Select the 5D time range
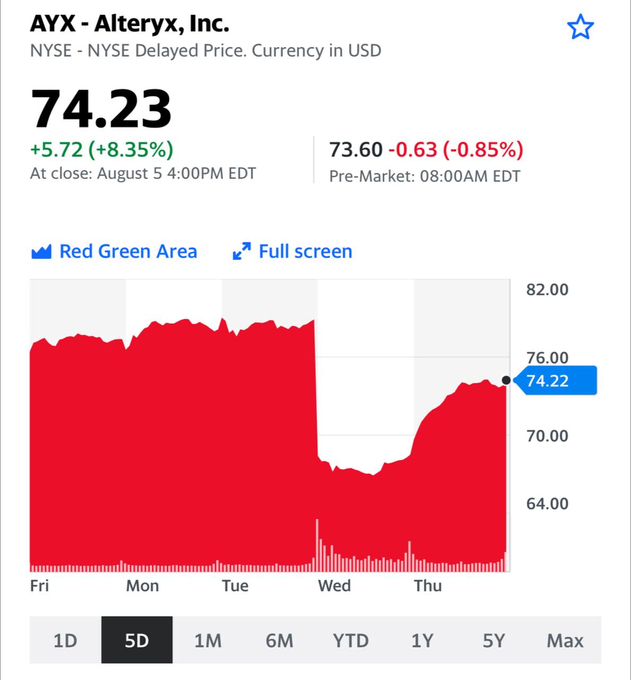 137,640
